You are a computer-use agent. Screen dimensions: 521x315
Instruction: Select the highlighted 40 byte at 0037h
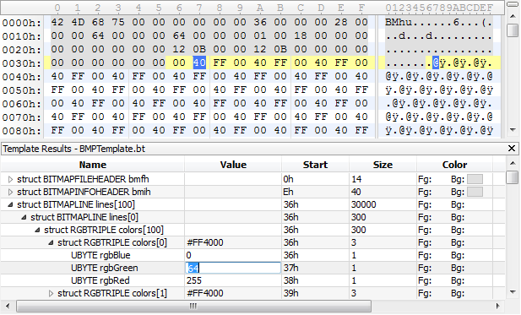coord(199,62)
